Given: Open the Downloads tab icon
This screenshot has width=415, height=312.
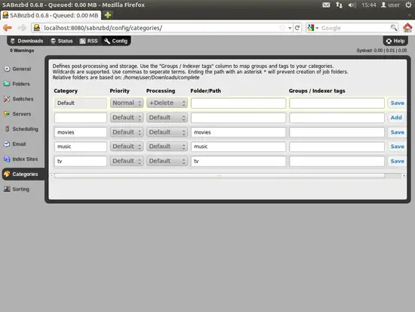Looking at the screenshot, I should [12, 41].
